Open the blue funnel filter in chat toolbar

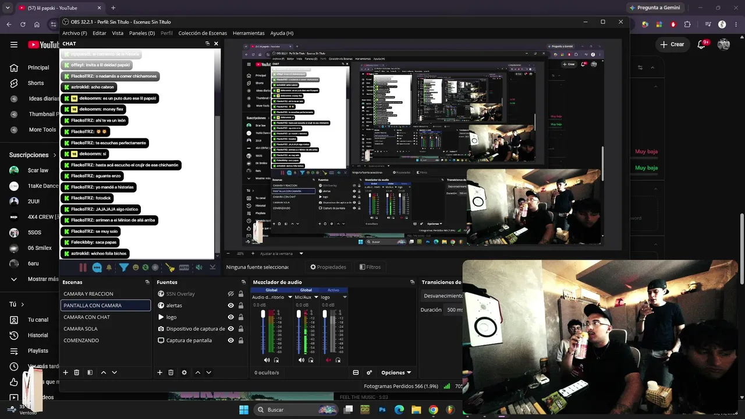(x=124, y=268)
